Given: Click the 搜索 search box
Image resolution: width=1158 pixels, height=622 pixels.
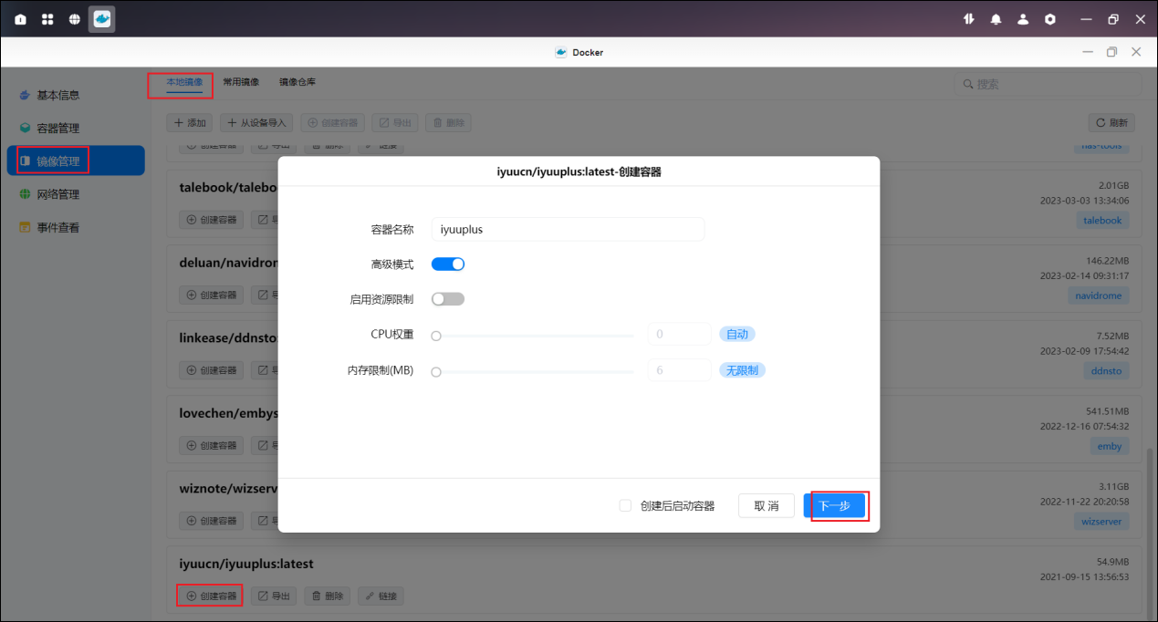Looking at the screenshot, I should coord(1049,84).
